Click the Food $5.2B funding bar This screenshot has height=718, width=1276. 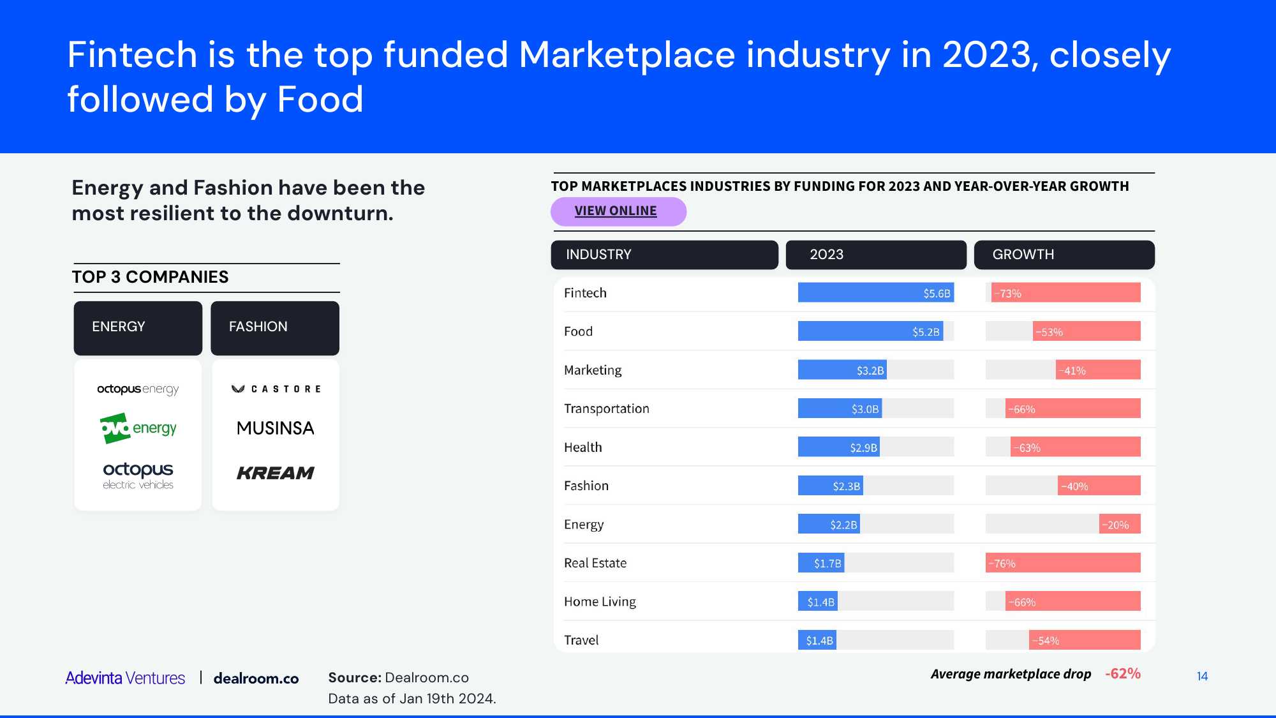[870, 331]
